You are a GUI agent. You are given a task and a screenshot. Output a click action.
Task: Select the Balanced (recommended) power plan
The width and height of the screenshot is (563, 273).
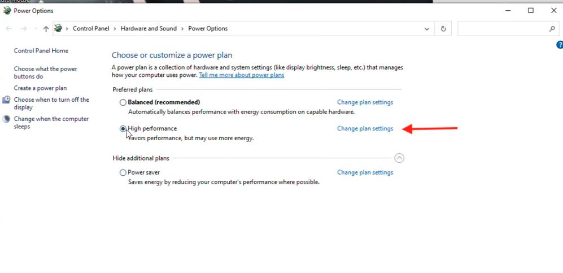coord(123,103)
